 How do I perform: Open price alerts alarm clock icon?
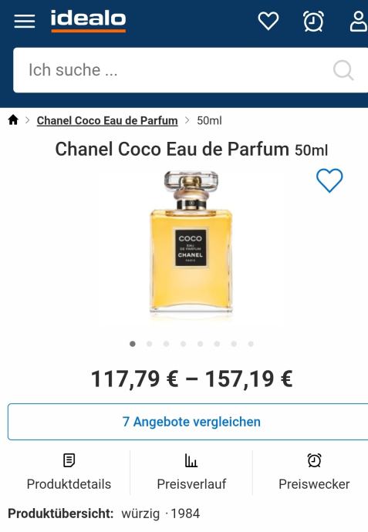coord(313,21)
